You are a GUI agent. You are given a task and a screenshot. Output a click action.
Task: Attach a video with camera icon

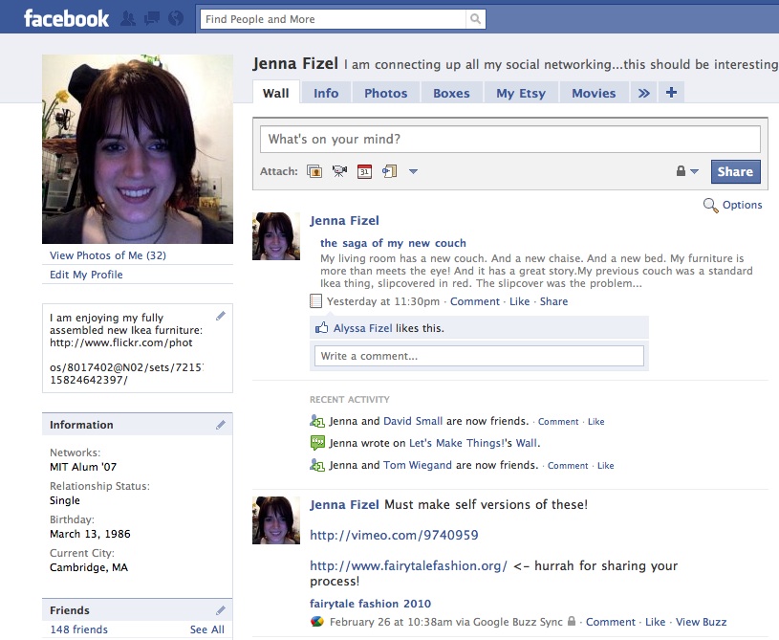pyautogui.click(x=340, y=171)
